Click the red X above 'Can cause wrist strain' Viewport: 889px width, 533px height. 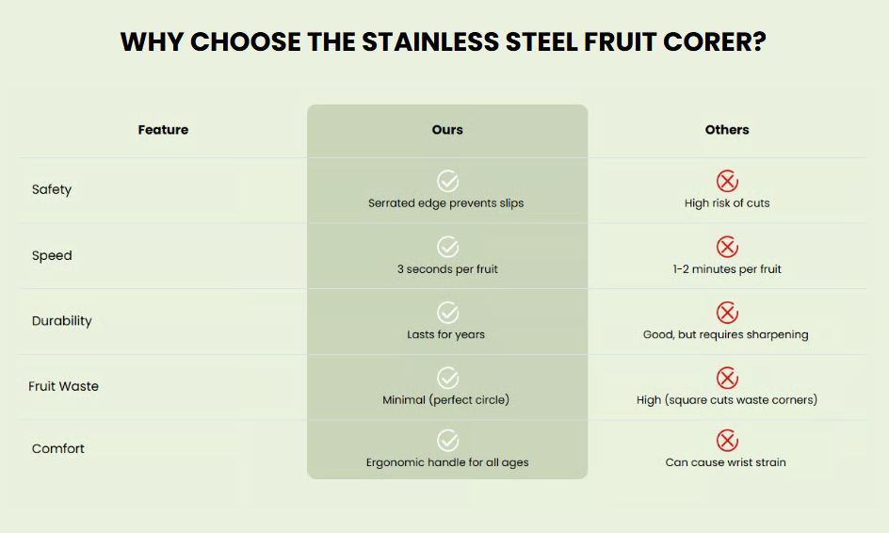click(x=727, y=440)
